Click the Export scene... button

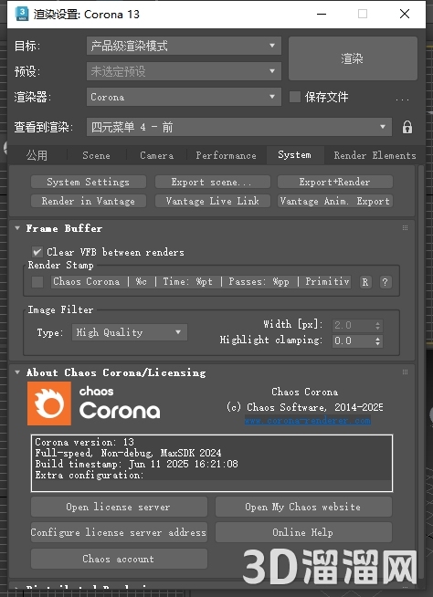click(213, 182)
